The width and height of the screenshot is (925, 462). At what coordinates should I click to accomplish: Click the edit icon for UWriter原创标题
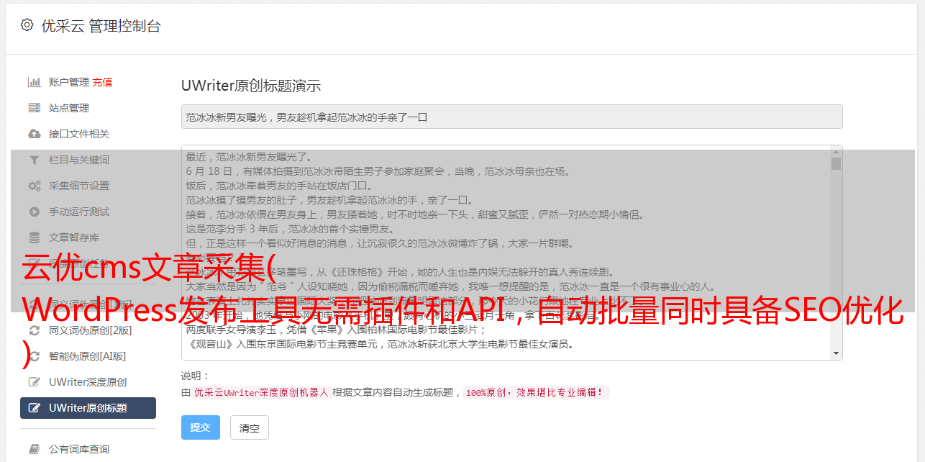pos(34,408)
